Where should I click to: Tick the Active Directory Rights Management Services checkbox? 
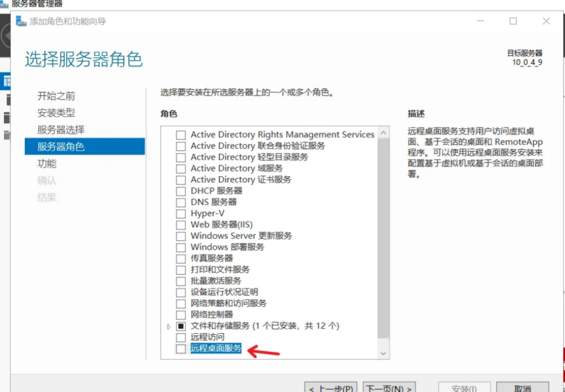click(x=181, y=135)
